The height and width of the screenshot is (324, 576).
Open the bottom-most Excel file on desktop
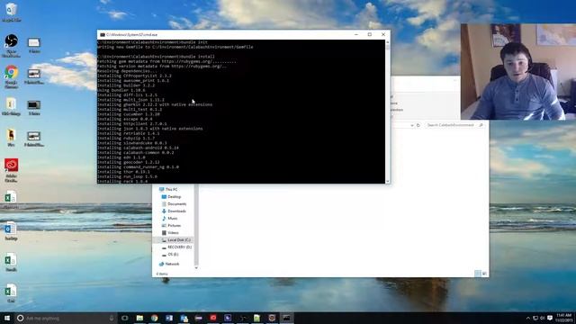11,293
